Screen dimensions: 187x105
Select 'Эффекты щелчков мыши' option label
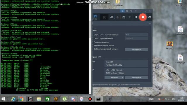(x=104, y=45)
